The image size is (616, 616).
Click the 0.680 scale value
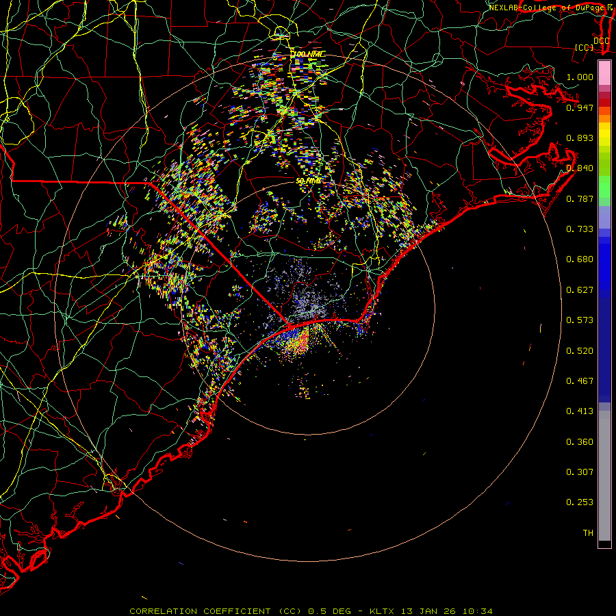pos(580,259)
